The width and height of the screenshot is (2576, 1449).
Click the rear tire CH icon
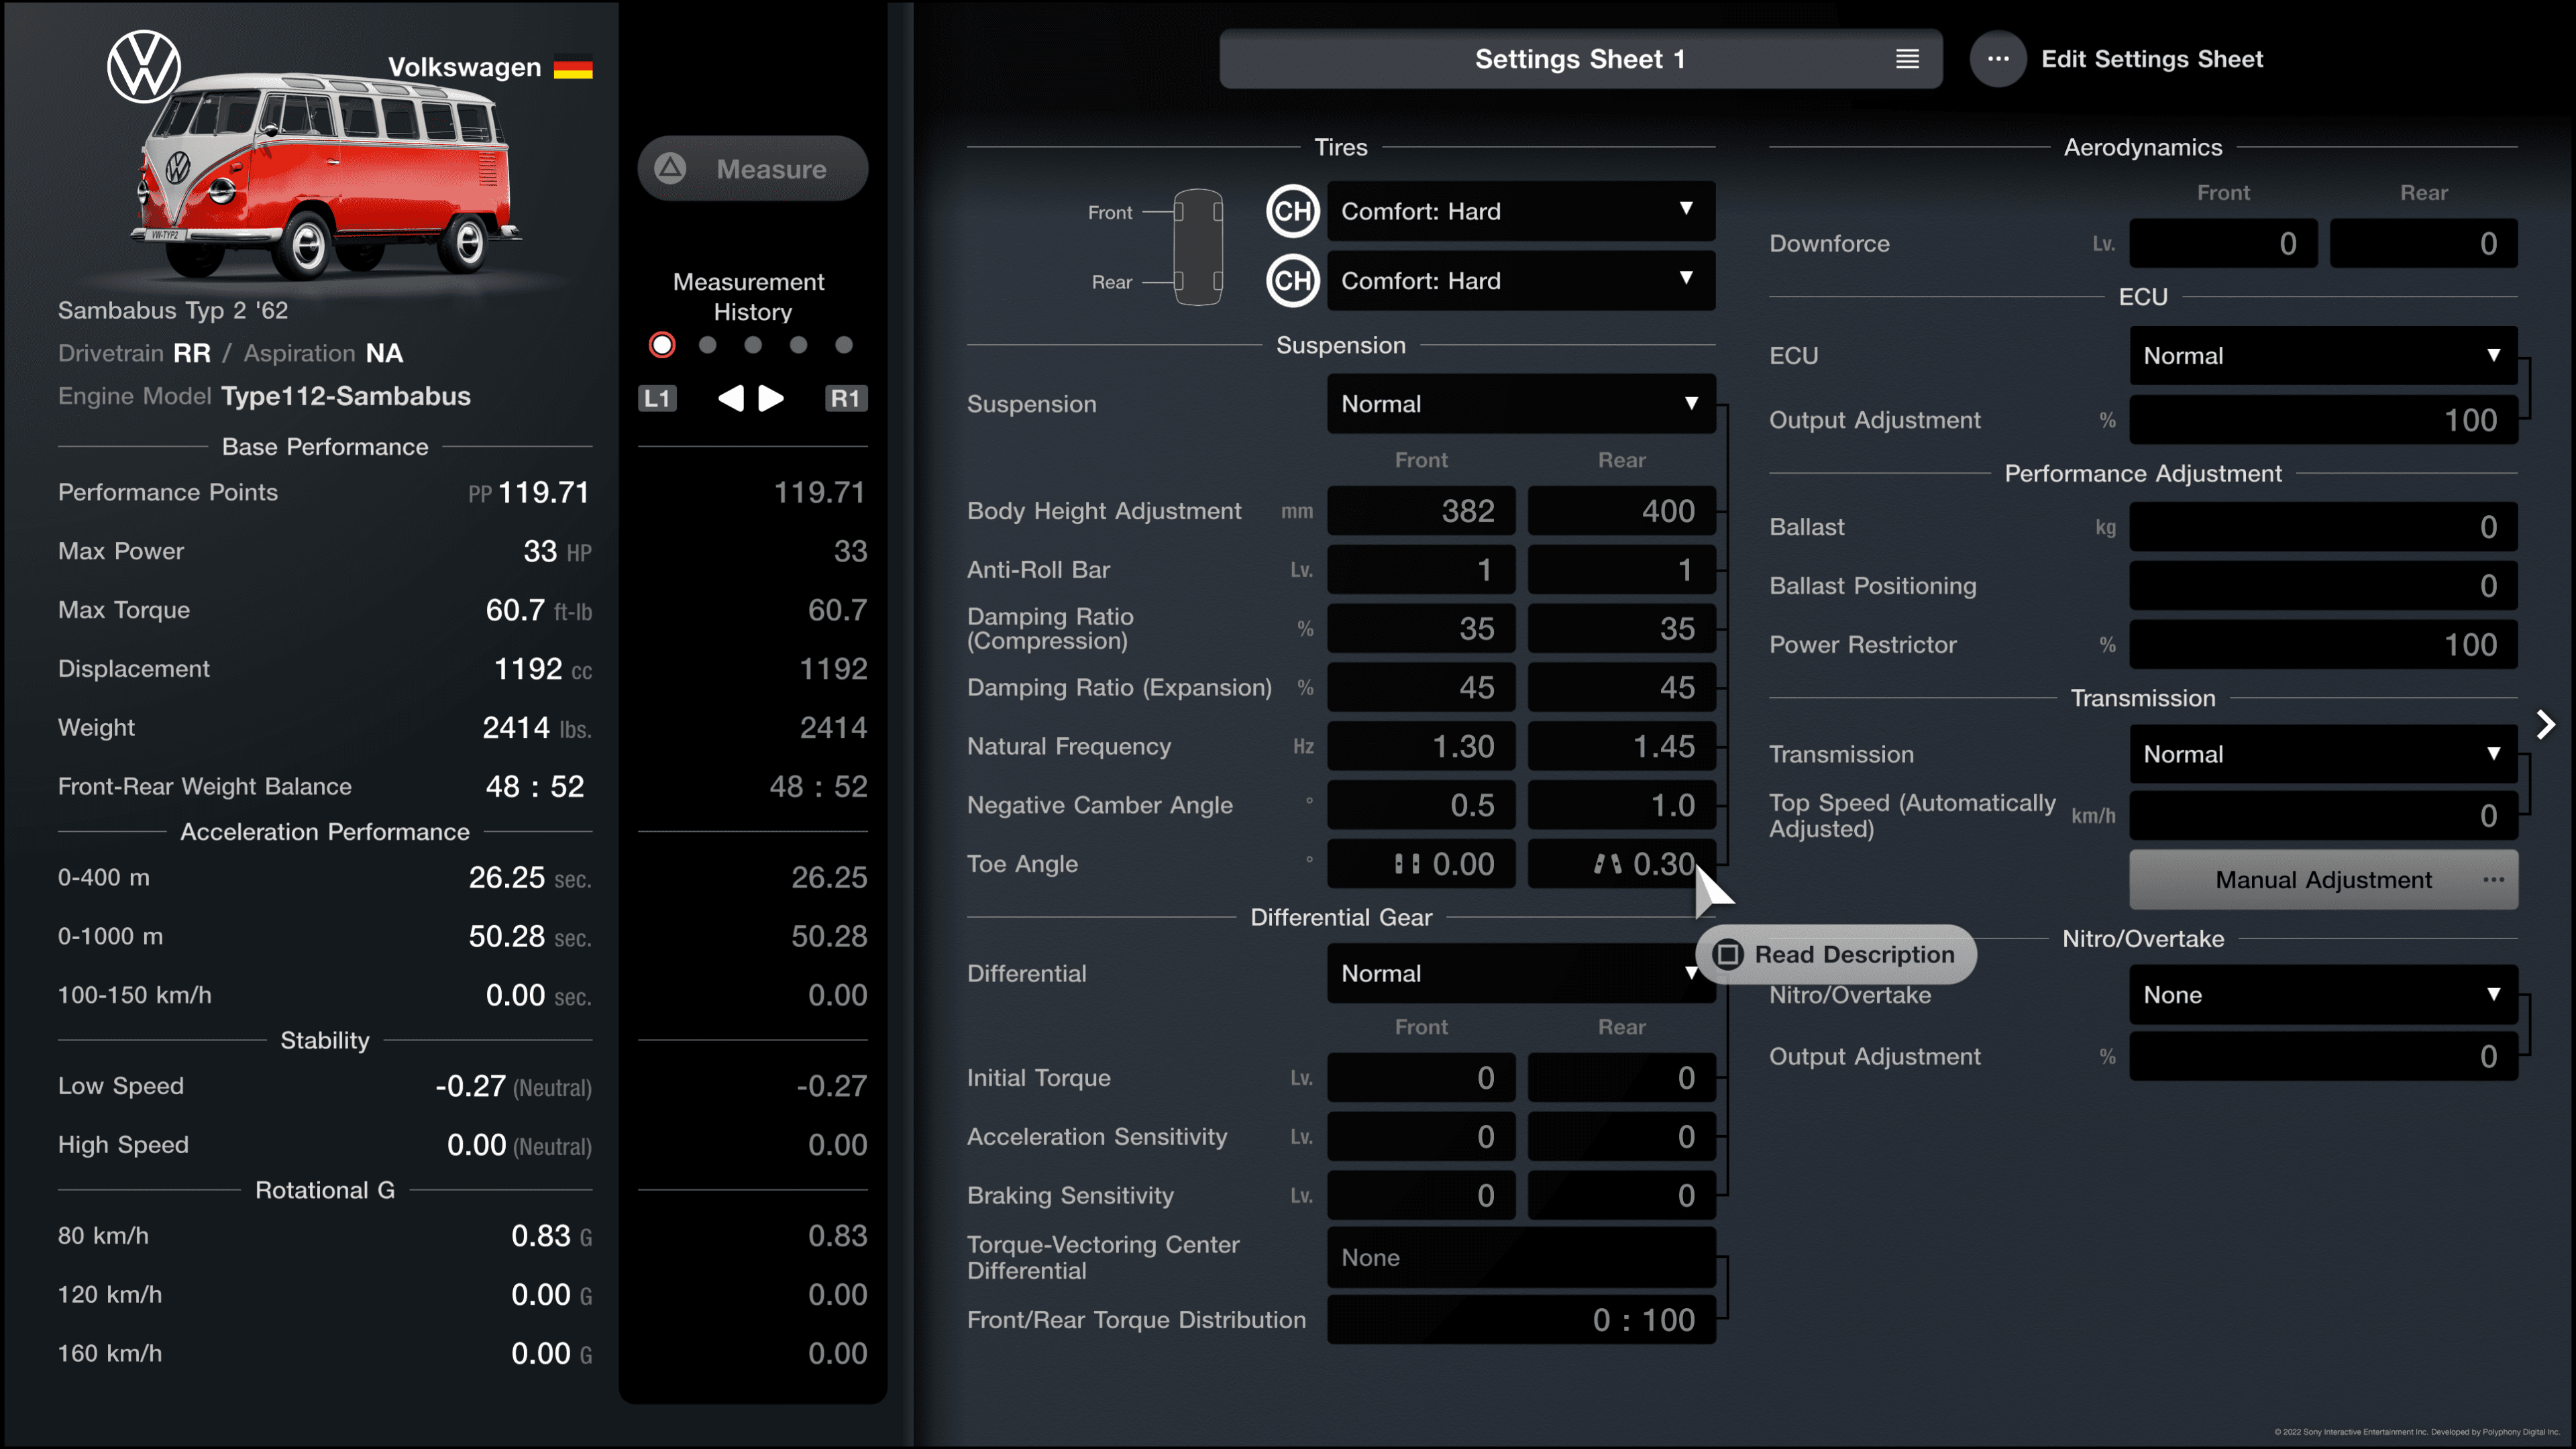click(1292, 281)
